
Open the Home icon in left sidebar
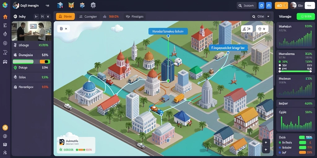coord(5,17)
